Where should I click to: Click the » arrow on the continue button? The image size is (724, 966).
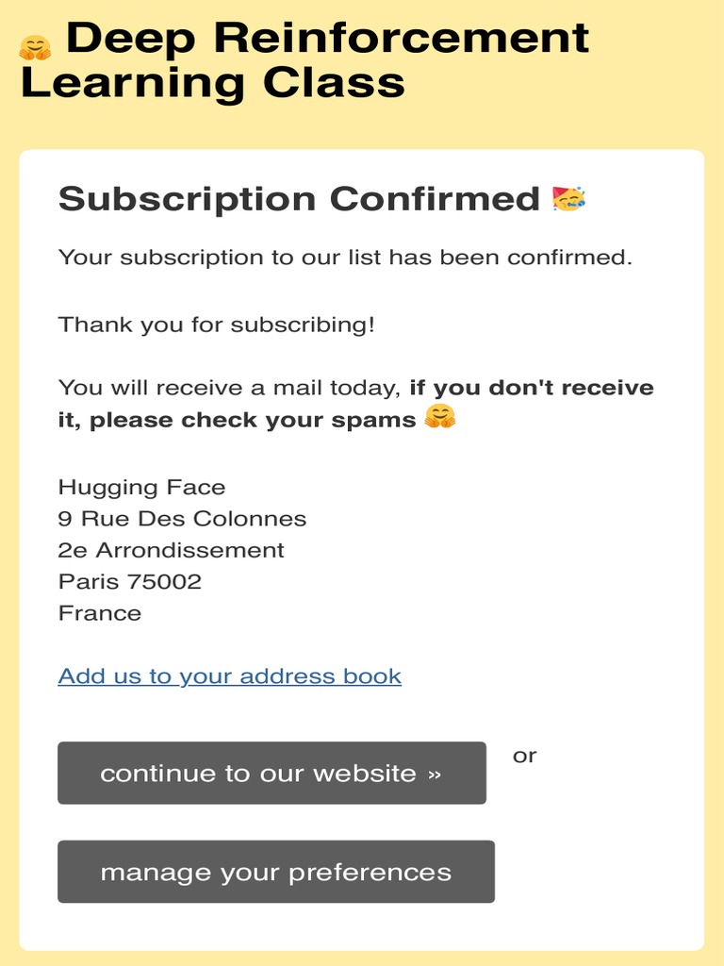pyautogui.click(x=434, y=774)
